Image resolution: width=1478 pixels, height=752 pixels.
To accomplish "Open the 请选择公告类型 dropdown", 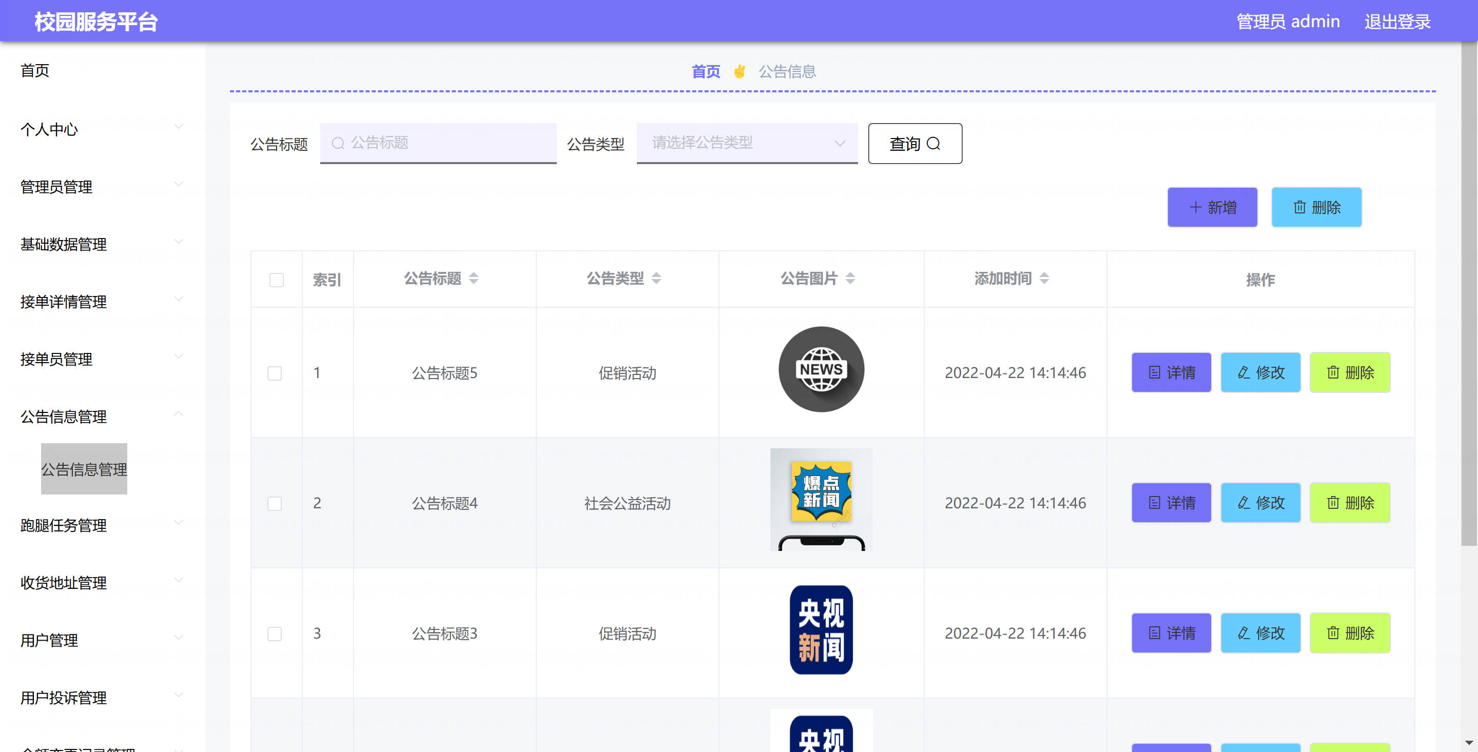I will [747, 143].
